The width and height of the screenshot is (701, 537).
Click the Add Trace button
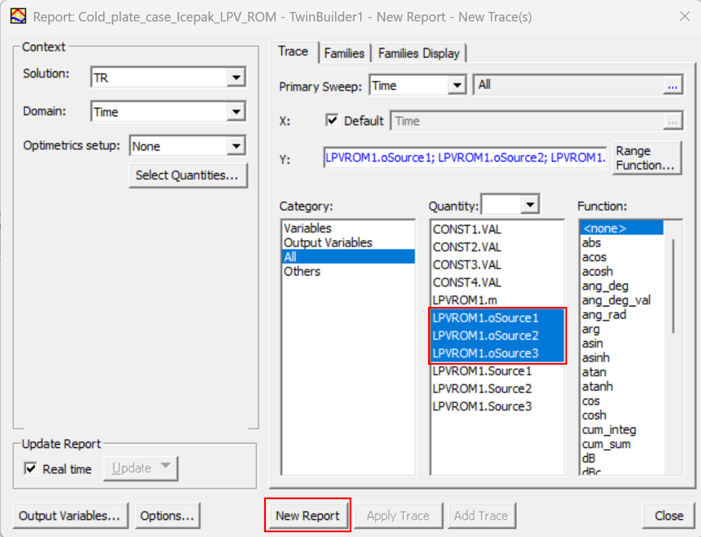tap(482, 516)
